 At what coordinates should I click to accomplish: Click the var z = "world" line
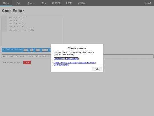point(18,24)
